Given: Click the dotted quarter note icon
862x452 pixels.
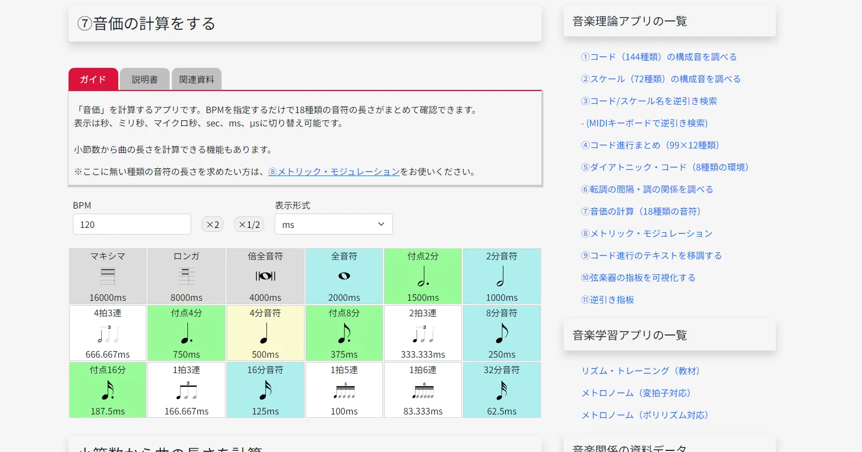Looking at the screenshot, I should (x=187, y=333).
